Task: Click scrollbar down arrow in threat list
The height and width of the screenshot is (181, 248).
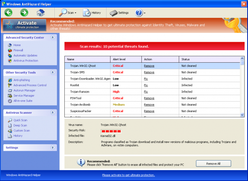Action: 242,115
